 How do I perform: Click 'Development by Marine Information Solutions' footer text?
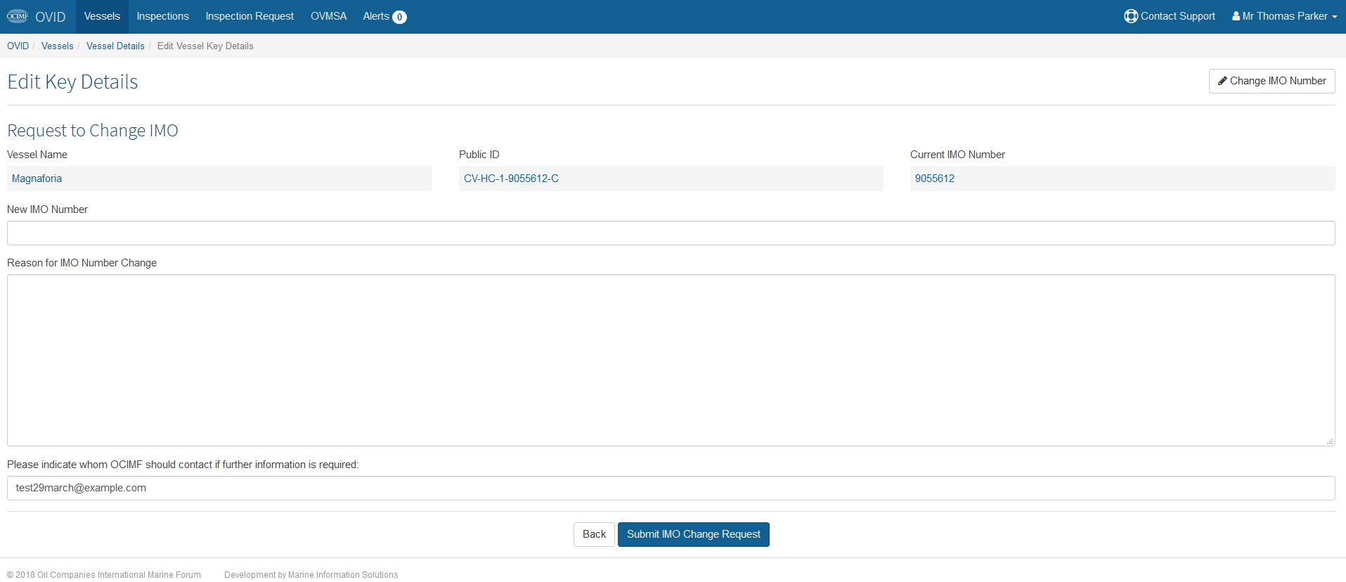[311, 575]
